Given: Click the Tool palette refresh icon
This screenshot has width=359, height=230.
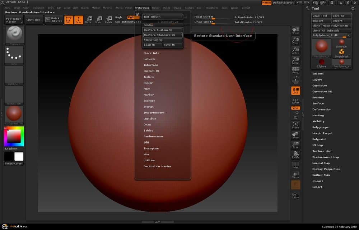Looking at the screenshot, I should coord(353,8).
